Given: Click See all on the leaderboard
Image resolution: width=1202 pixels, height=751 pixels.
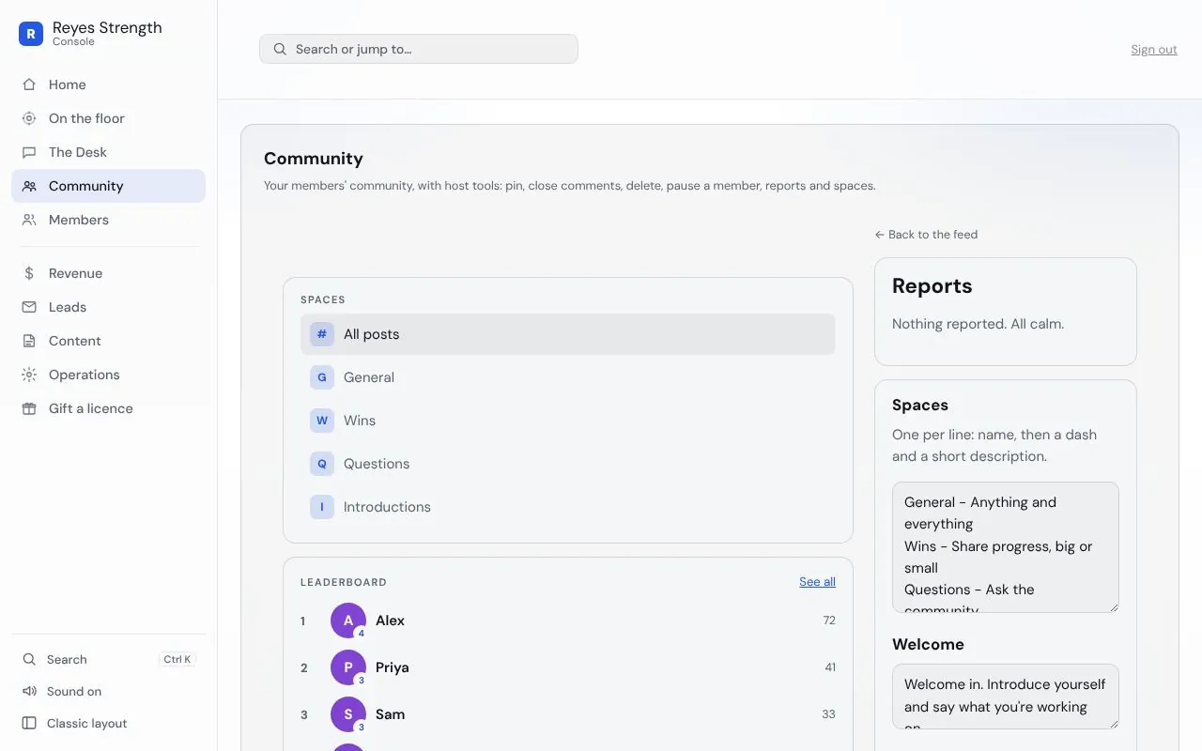Looking at the screenshot, I should 817,582.
